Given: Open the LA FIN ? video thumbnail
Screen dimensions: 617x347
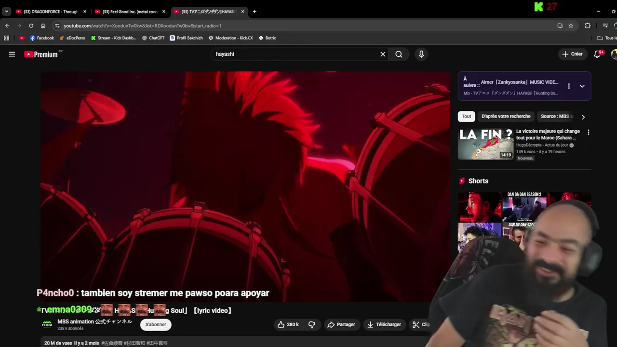Looking at the screenshot, I should tap(485, 144).
